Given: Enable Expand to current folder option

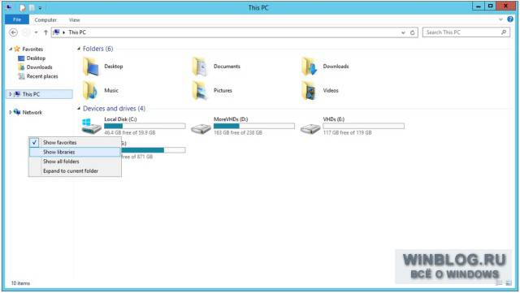Looking at the screenshot, I should click(x=75, y=171).
